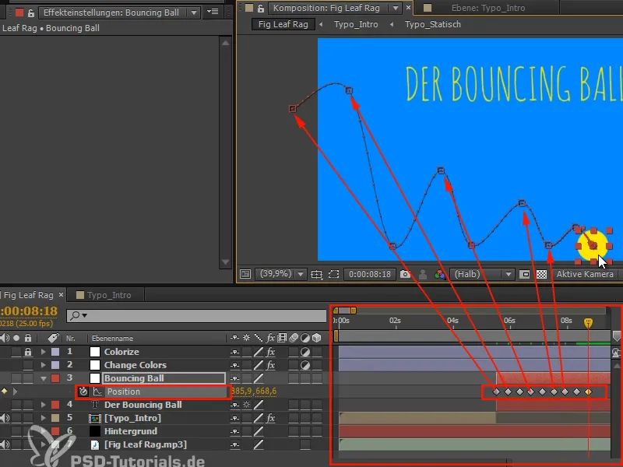Image resolution: width=623 pixels, height=467 pixels.
Task: Open the grid and guide options icon
Action: click(316, 274)
